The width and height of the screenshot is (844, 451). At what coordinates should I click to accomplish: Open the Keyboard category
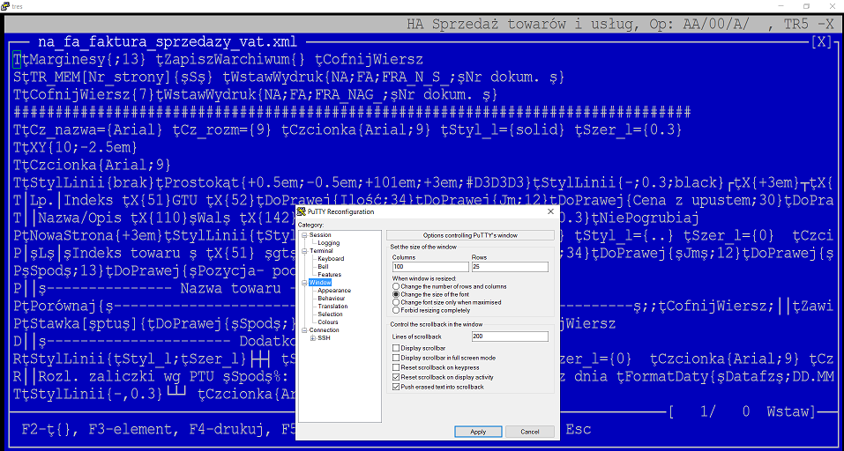pos(331,259)
